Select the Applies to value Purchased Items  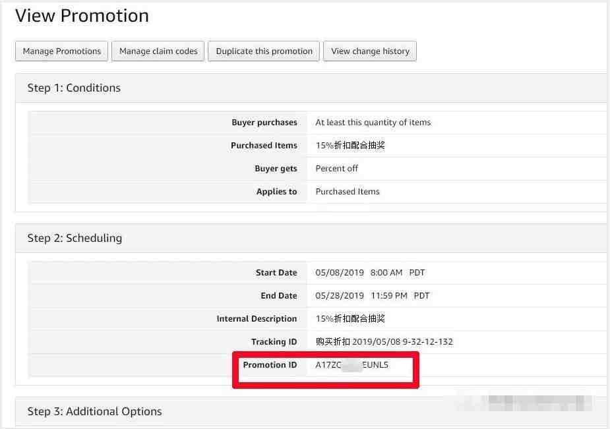(348, 192)
